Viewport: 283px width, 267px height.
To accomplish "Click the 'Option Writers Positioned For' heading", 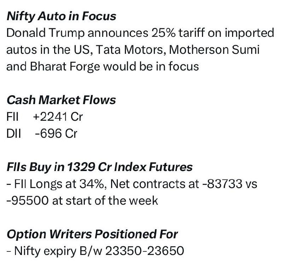I will click(92, 234).
